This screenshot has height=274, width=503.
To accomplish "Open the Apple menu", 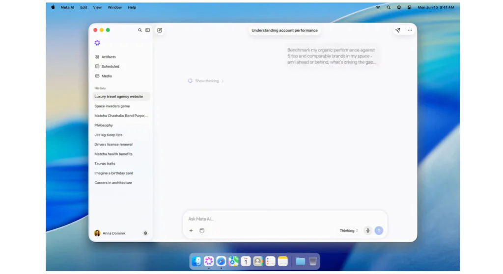I will coord(53,7).
